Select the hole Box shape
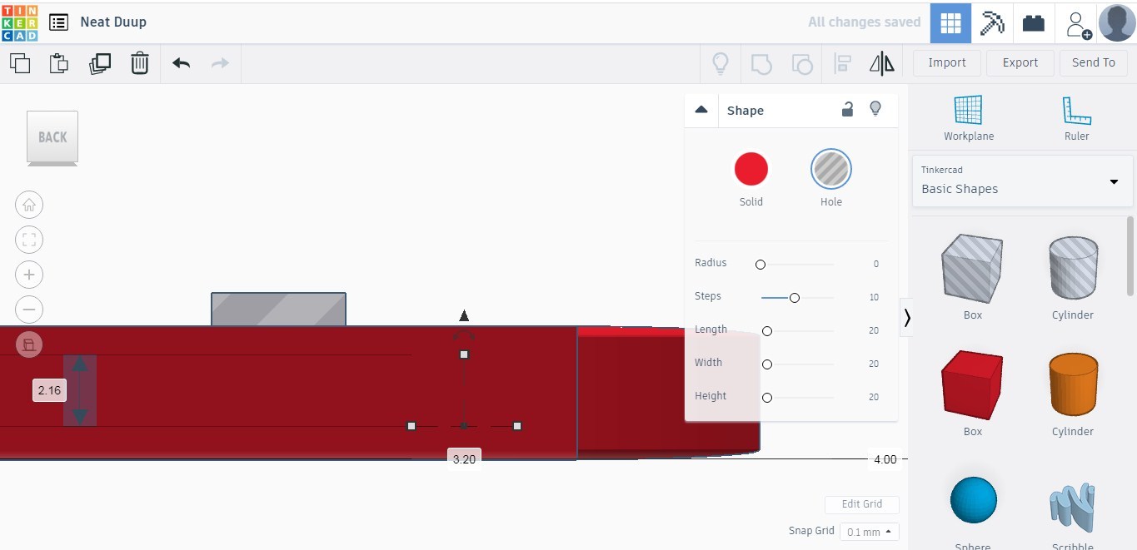This screenshot has height=550, width=1137. (972, 269)
